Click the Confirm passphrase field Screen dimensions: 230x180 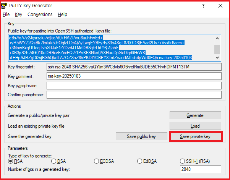(x=134, y=95)
